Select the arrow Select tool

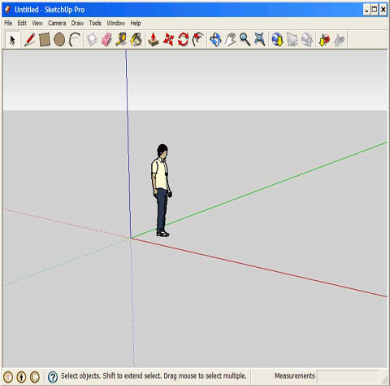12,40
